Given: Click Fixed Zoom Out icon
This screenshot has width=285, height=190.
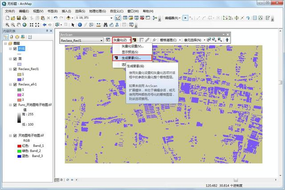Looking at the screenshot, I should (x=37, y=25).
